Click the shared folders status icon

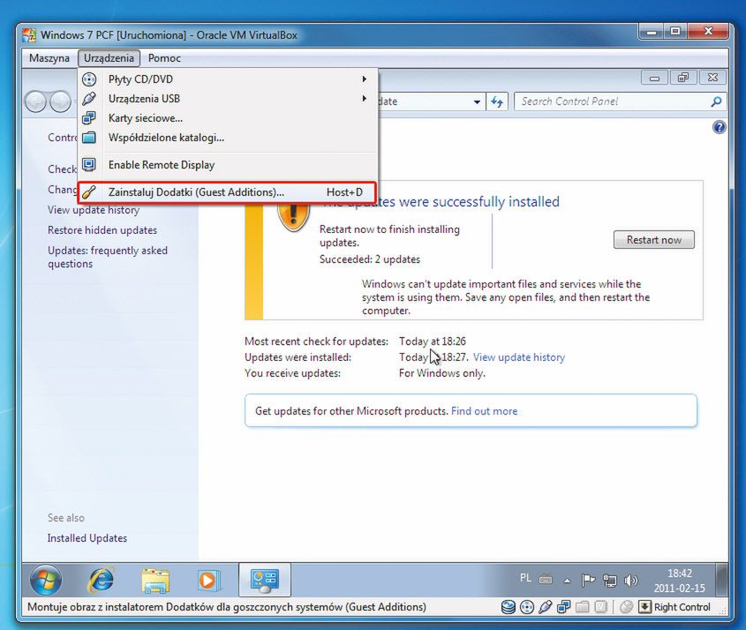[x=583, y=607]
